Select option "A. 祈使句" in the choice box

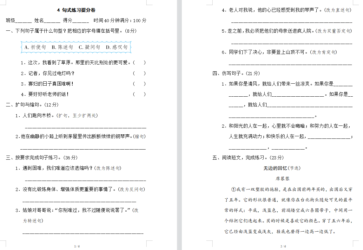pos(35,47)
